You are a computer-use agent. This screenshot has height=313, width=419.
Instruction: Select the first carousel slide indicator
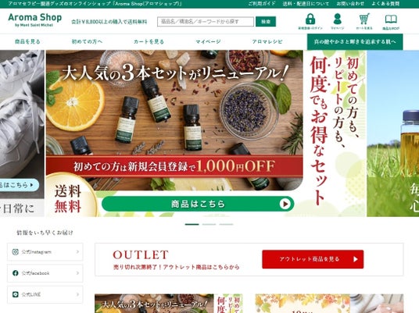[192, 225]
